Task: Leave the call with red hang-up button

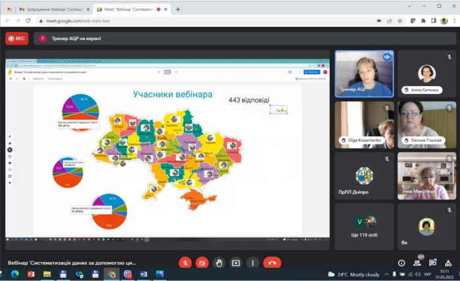Action: 271,263
